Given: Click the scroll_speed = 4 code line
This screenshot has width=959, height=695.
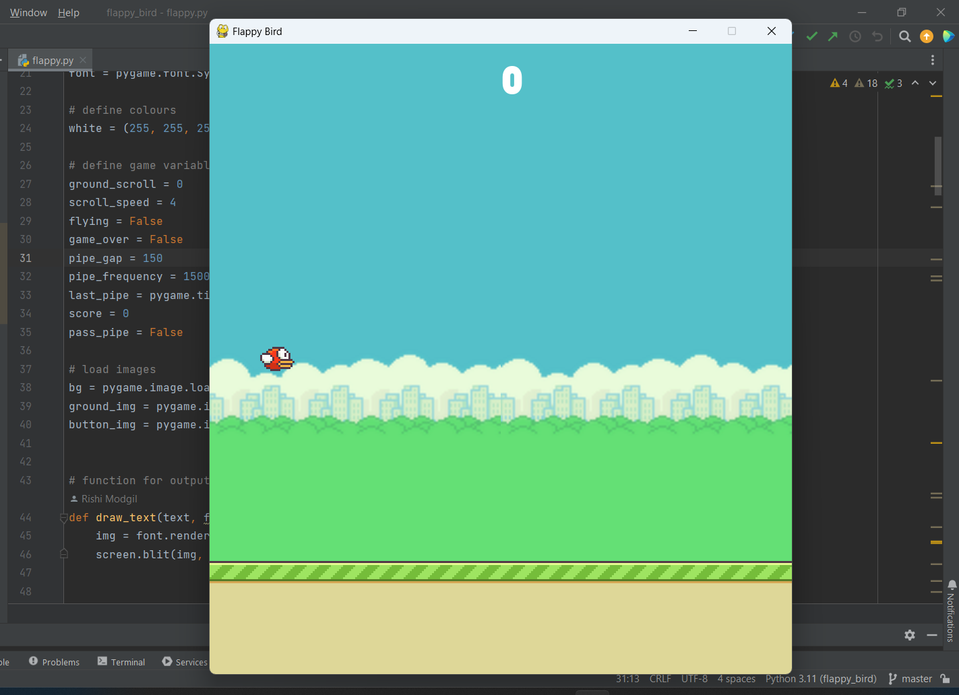Looking at the screenshot, I should [123, 202].
